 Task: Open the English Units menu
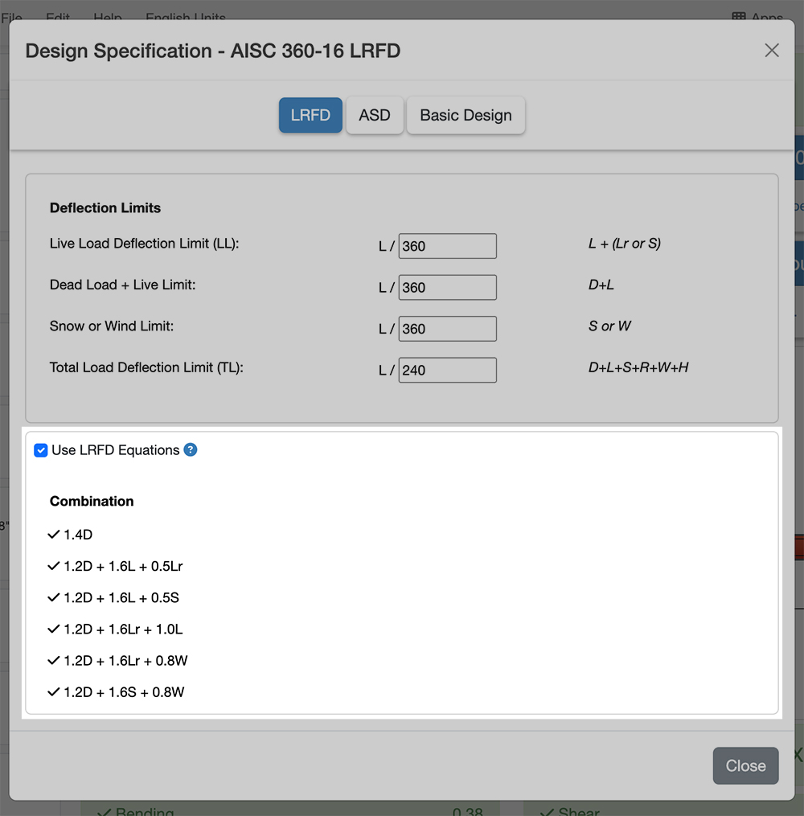point(186,18)
